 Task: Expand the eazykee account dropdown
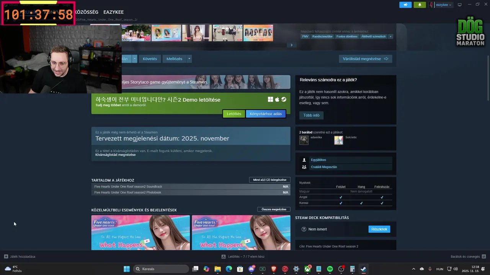[450, 5]
